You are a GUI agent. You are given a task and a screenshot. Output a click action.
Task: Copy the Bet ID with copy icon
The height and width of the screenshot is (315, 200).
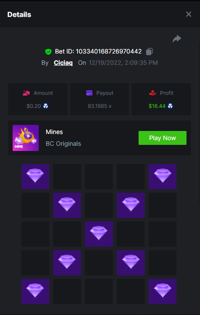point(149,51)
